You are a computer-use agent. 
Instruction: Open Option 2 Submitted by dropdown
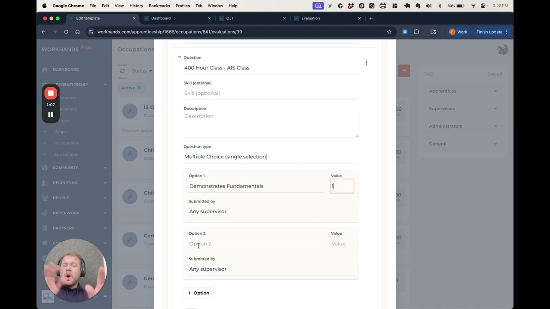(x=271, y=269)
